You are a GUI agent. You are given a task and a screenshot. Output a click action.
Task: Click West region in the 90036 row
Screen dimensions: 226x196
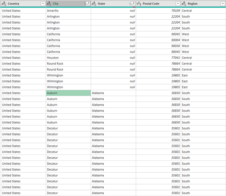[203, 46]
